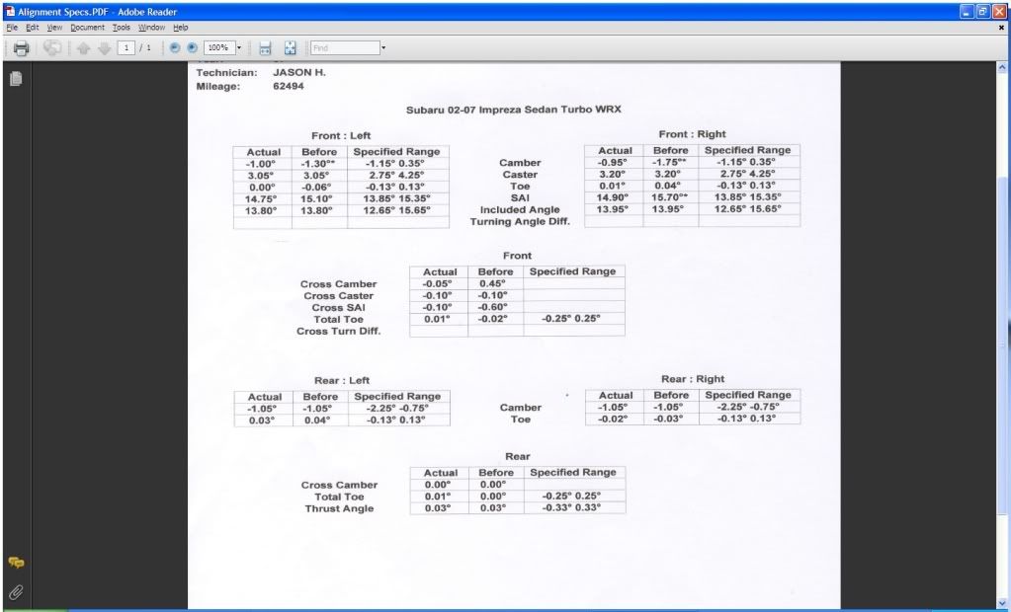Image resolution: width=1011 pixels, height=612 pixels.
Task: Click thrust angle range '-0.33° 0.33°'
Action: click(x=571, y=507)
